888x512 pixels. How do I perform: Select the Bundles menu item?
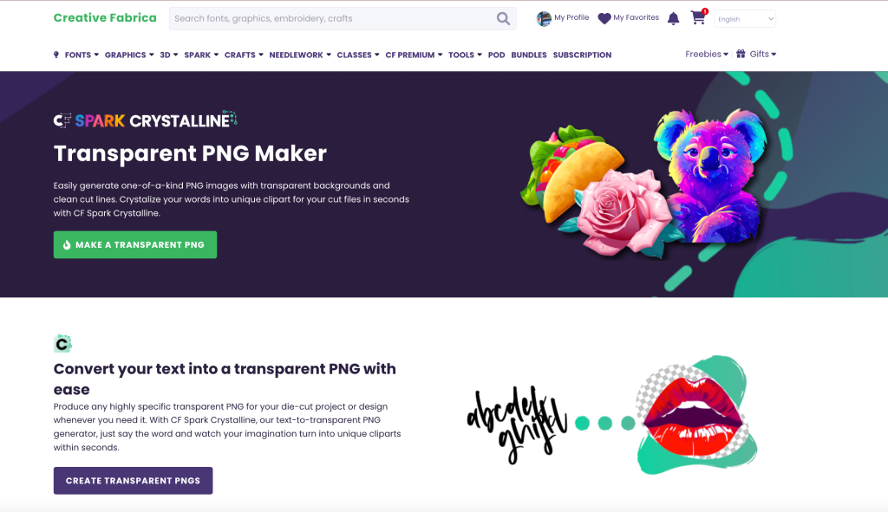point(528,55)
